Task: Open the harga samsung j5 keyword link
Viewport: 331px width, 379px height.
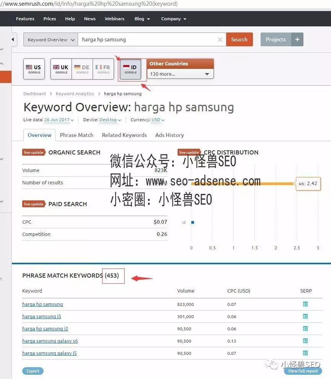Action: [x=42, y=316]
